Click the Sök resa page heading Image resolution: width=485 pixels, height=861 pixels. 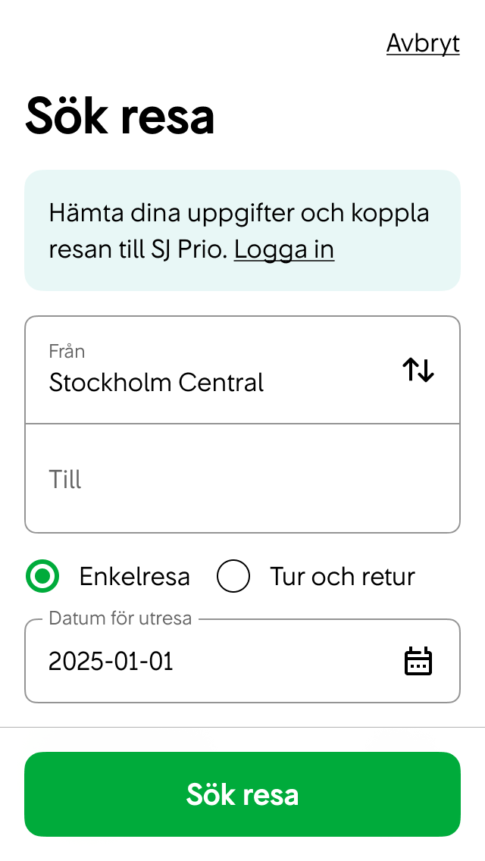point(120,115)
